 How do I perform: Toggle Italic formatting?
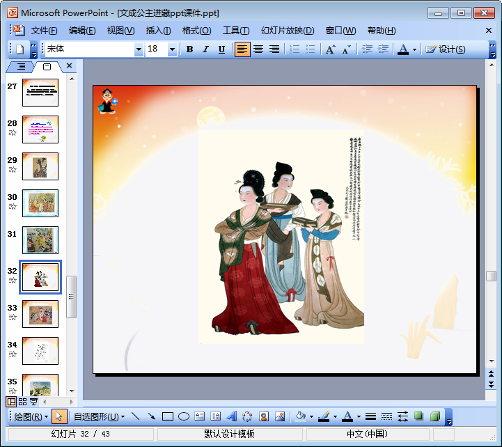205,49
